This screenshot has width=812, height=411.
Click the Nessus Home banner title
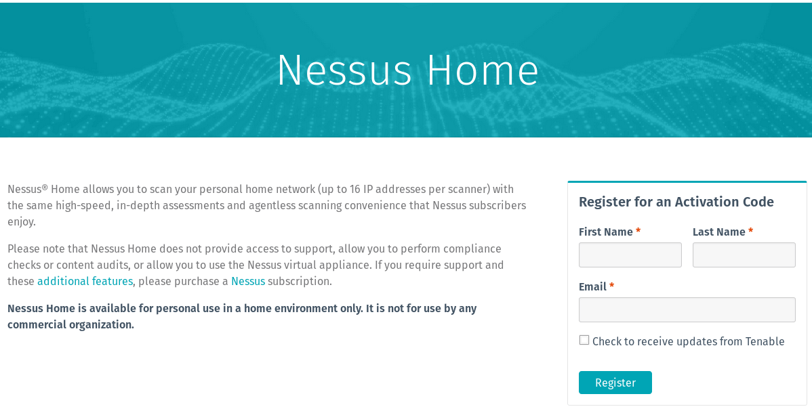coord(407,71)
